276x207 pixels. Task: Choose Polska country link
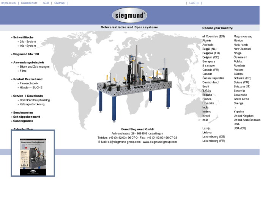tap(238, 62)
